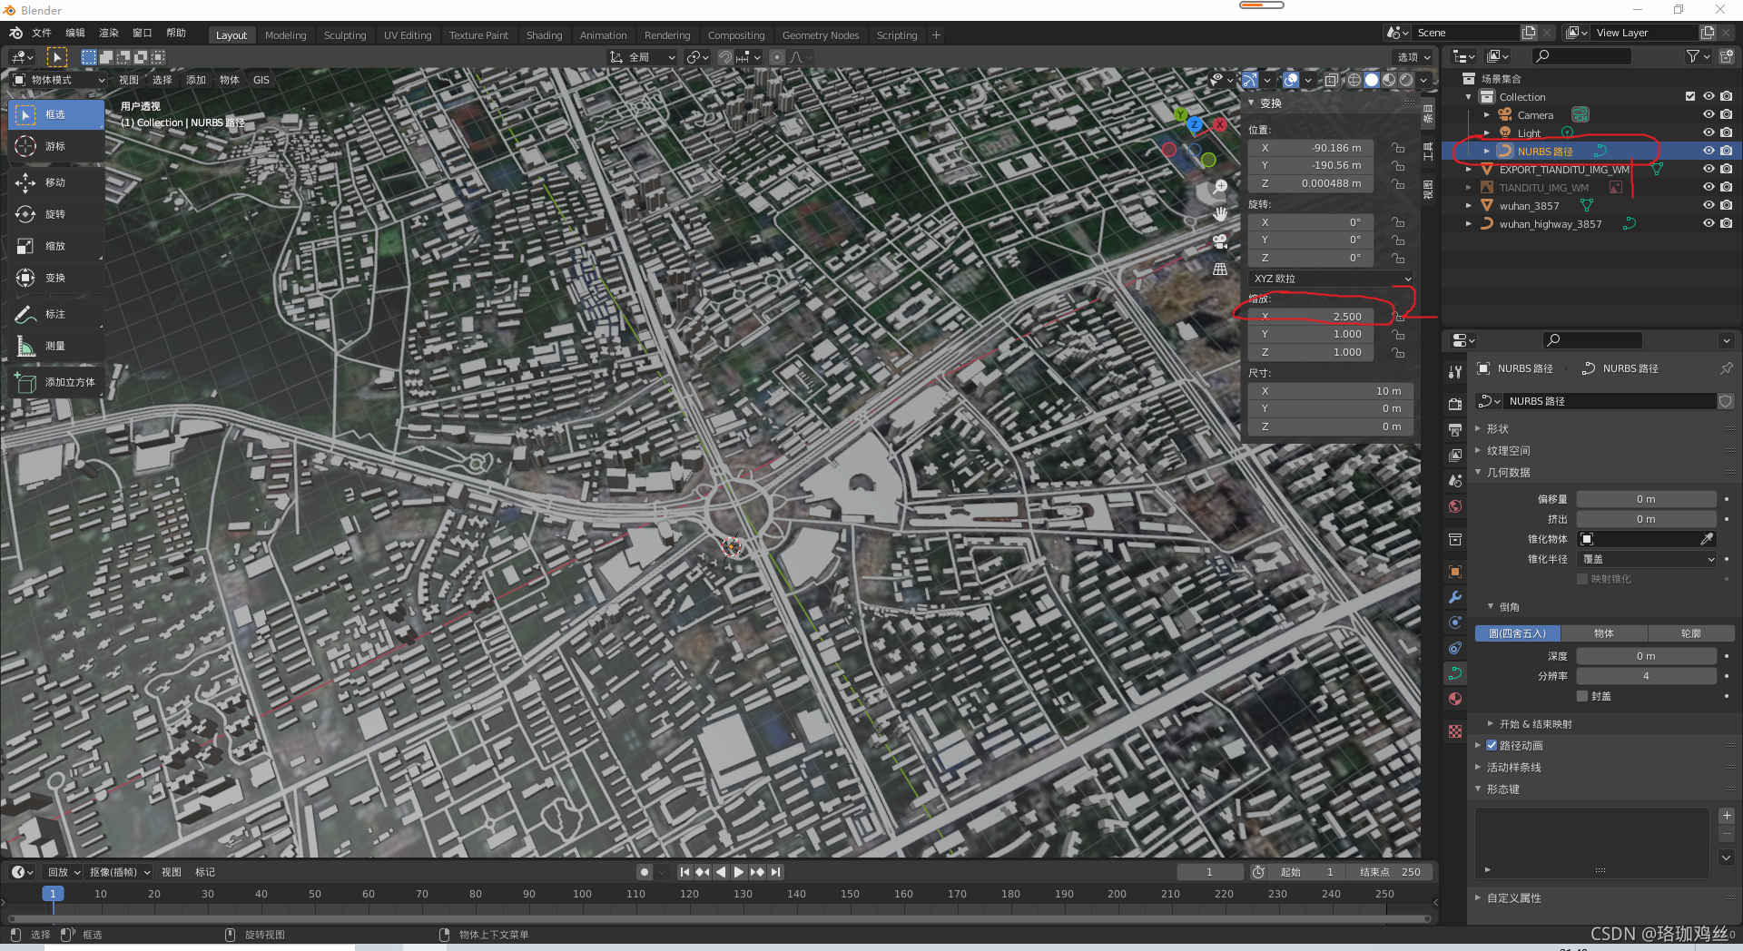Image resolution: width=1743 pixels, height=951 pixels.
Task: Open the 文件 (File) menu
Action: click(x=42, y=33)
